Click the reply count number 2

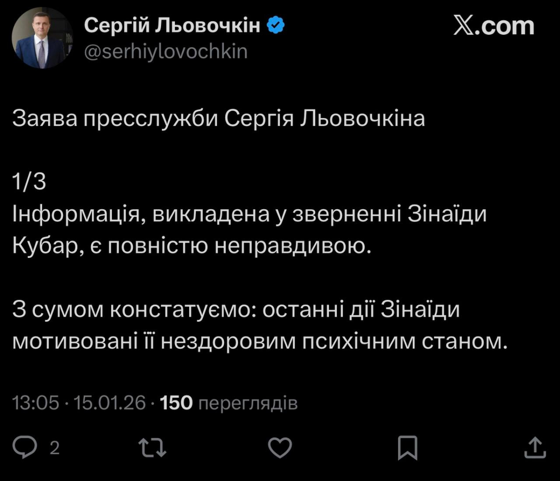[x=55, y=449]
